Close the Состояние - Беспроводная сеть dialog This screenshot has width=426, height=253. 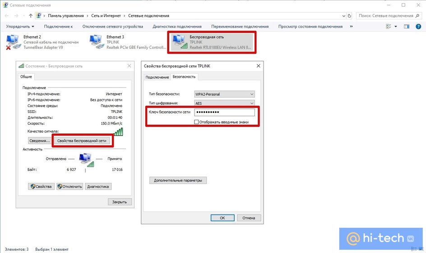coord(130,66)
